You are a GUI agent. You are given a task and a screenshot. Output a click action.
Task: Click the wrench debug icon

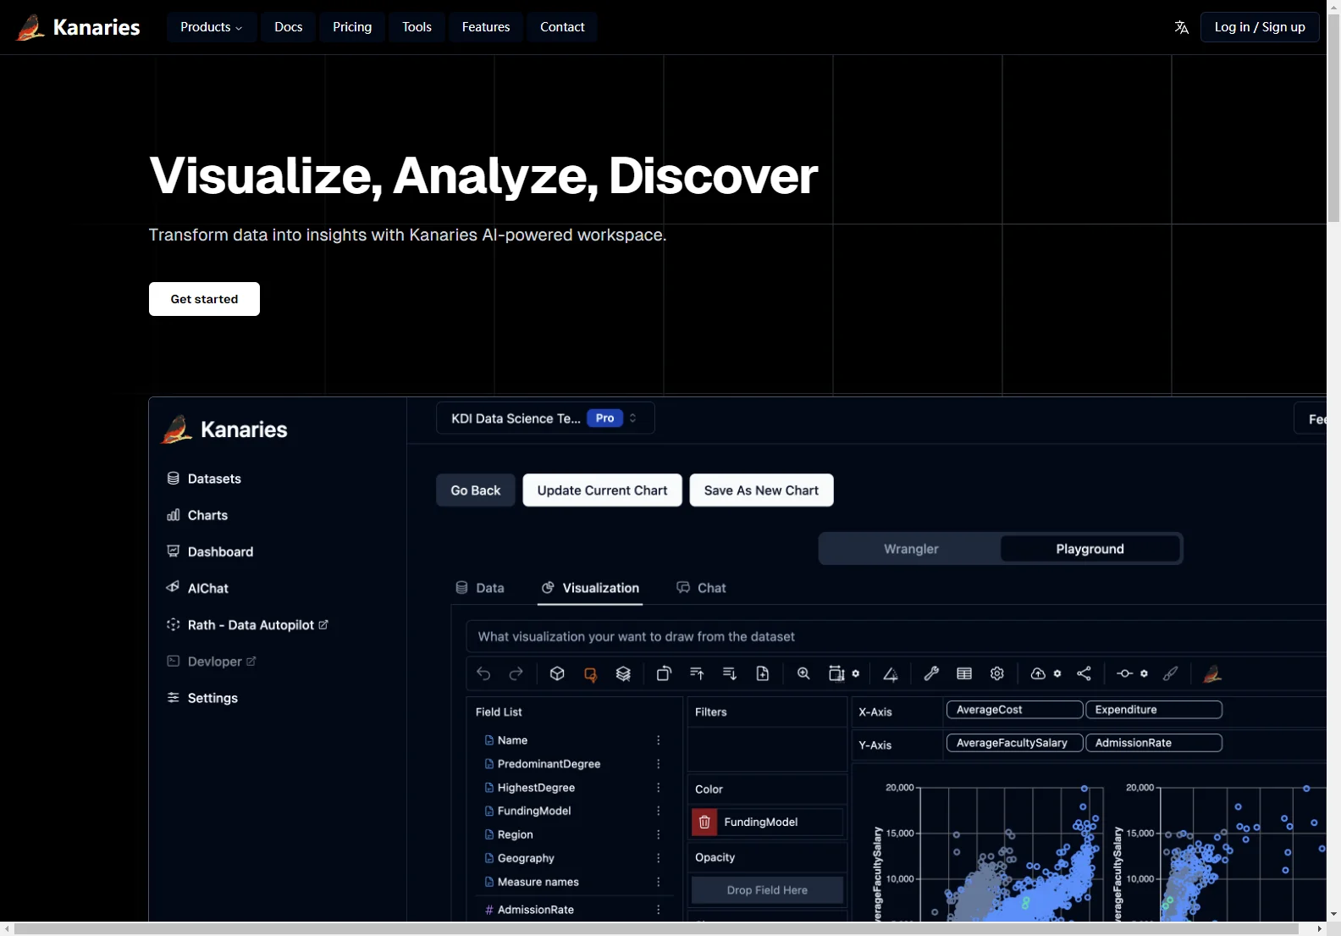[x=931, y=673]
